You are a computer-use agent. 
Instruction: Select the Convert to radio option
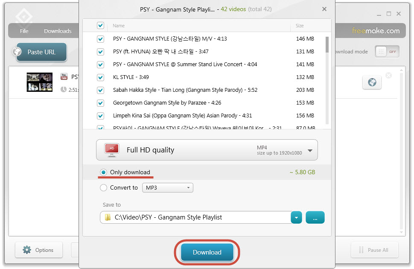[103, 187]
